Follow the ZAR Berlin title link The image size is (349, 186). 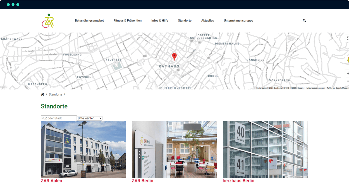coord(142,181)
